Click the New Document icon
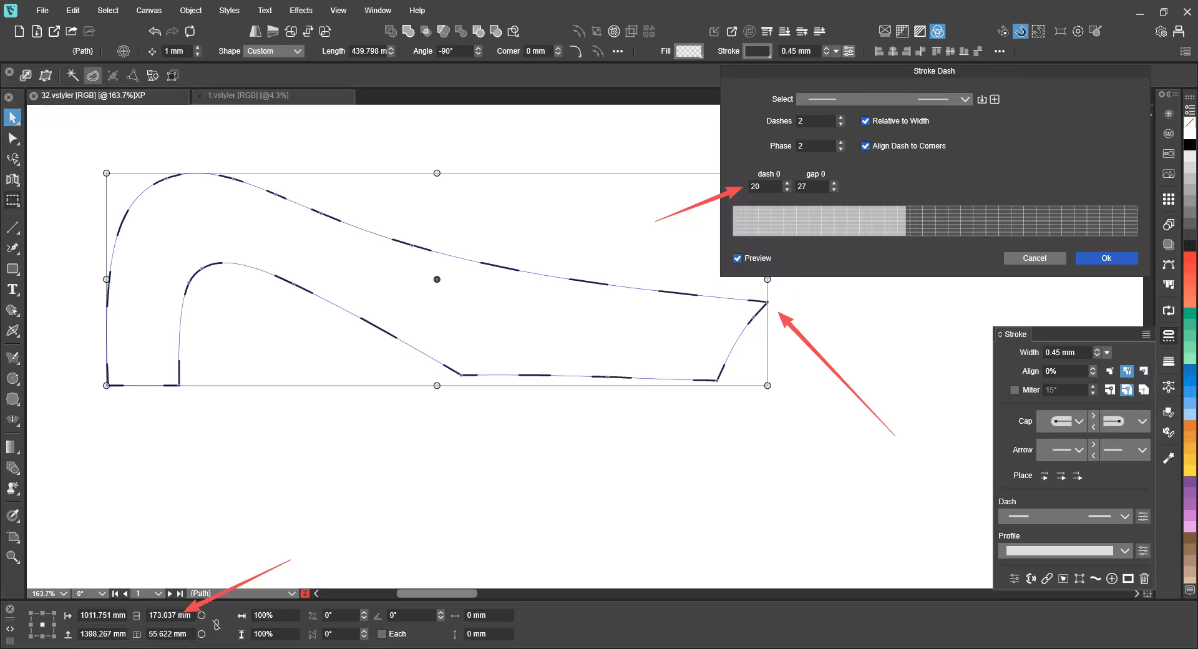The image size is (1198, 649). 19,31
